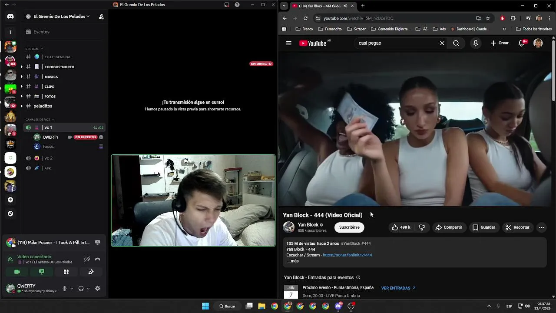This screenshot has width=556, height=313.
Task: Open Chrome tab search dropdown
Action: (284, 6)
